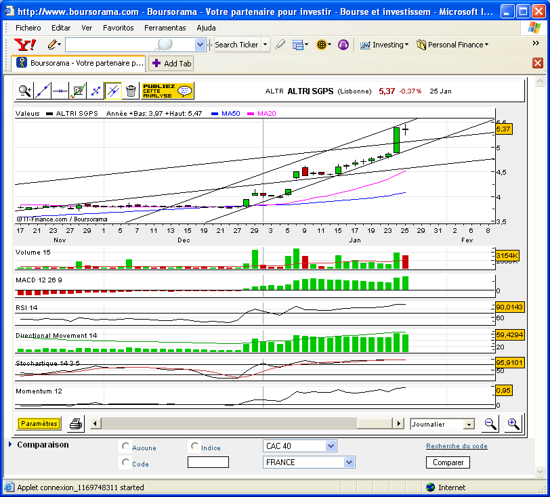550x497 pixels.
Task: Click the Yahoo logo icon
Action: [x=25, y=45]
